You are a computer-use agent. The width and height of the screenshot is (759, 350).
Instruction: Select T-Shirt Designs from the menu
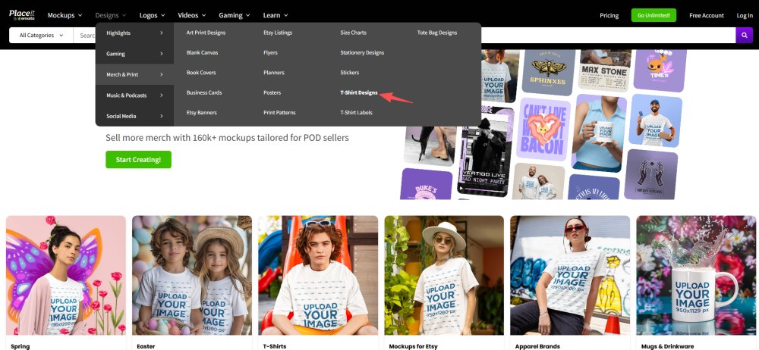358,92
